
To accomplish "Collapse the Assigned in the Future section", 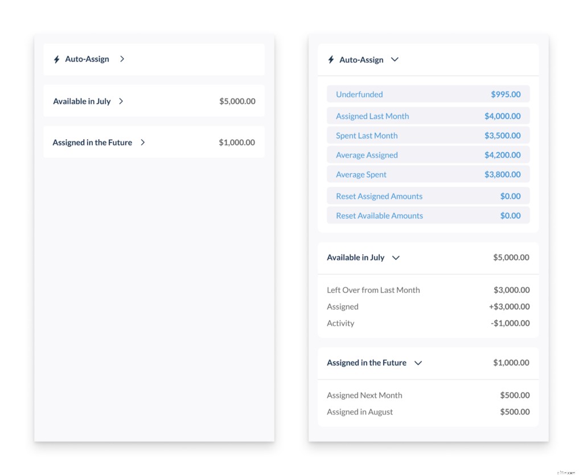I will 418,363.
